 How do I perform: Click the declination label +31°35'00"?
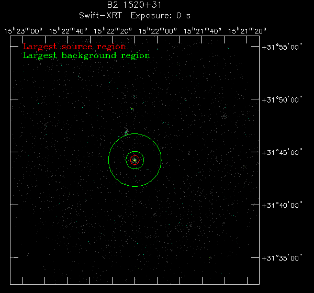tap(282, 258)
